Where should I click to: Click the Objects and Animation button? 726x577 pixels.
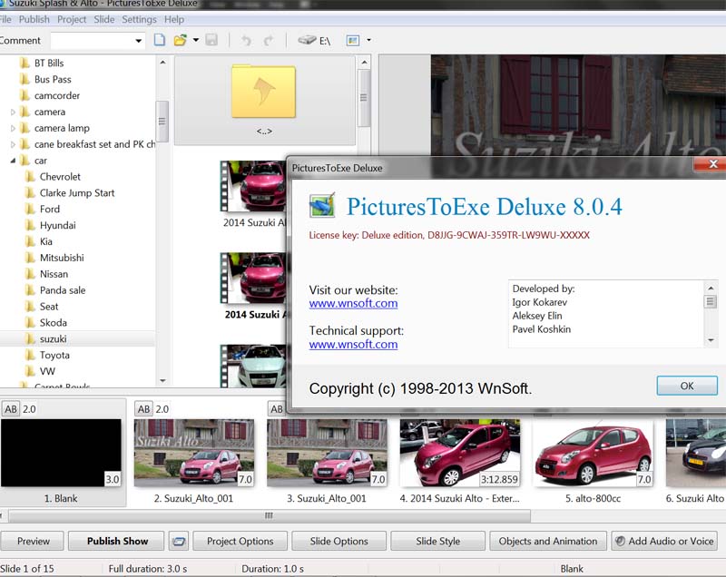point(548,542)
